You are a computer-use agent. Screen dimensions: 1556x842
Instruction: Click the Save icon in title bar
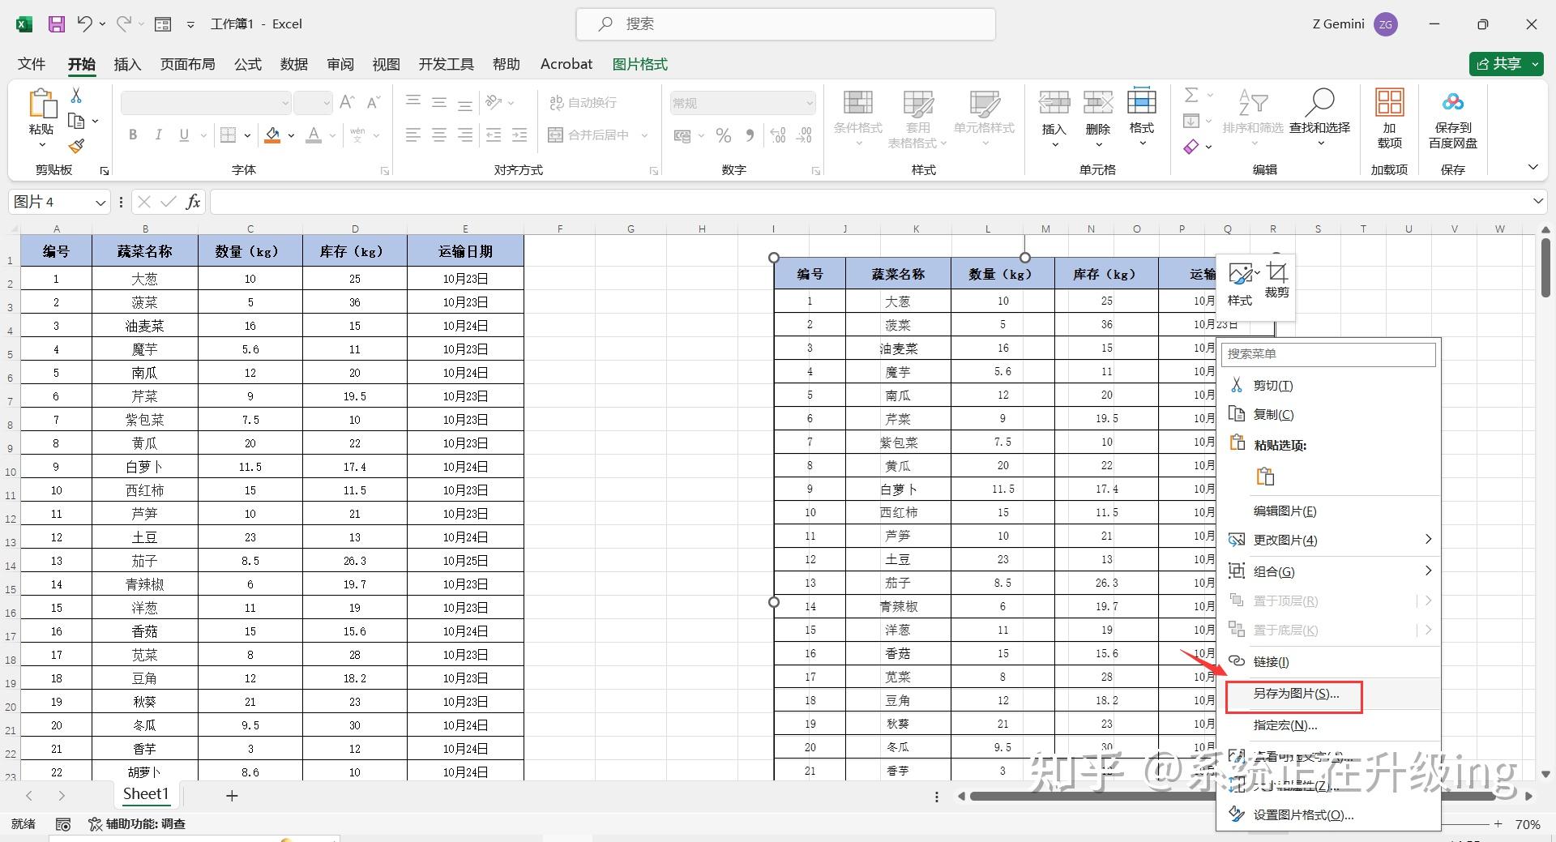(x=56, y=24)
